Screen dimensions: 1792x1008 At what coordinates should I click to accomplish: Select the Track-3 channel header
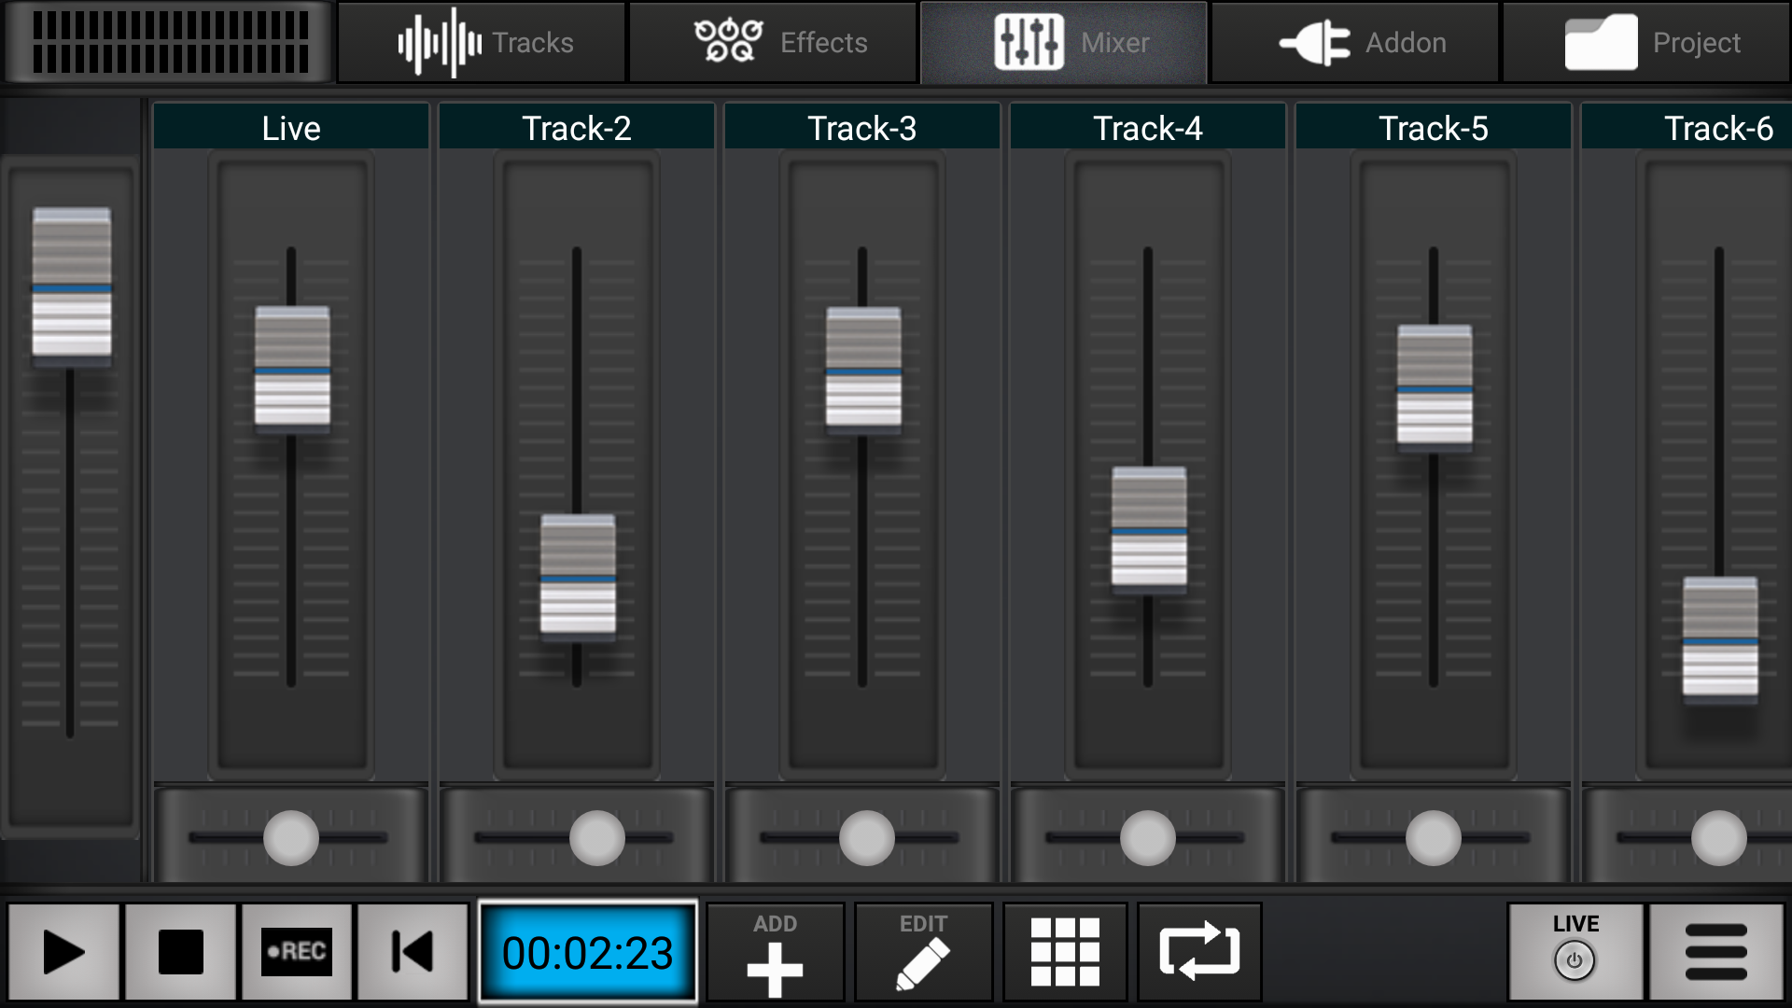click(x=861, y=126)
